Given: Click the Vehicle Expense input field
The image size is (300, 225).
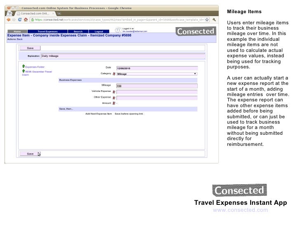Looking at the screenshot, I should (157, 92).
